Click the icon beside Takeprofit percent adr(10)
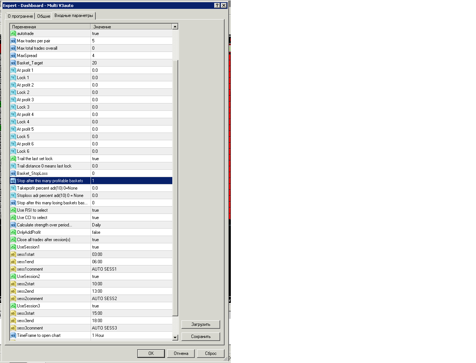The width and height of the screenshot is (476, 363). (13, 188)
